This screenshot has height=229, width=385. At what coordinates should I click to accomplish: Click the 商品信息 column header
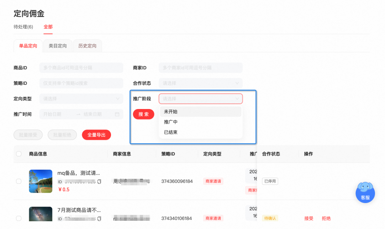pyautogui.click(x=38, y=154)
